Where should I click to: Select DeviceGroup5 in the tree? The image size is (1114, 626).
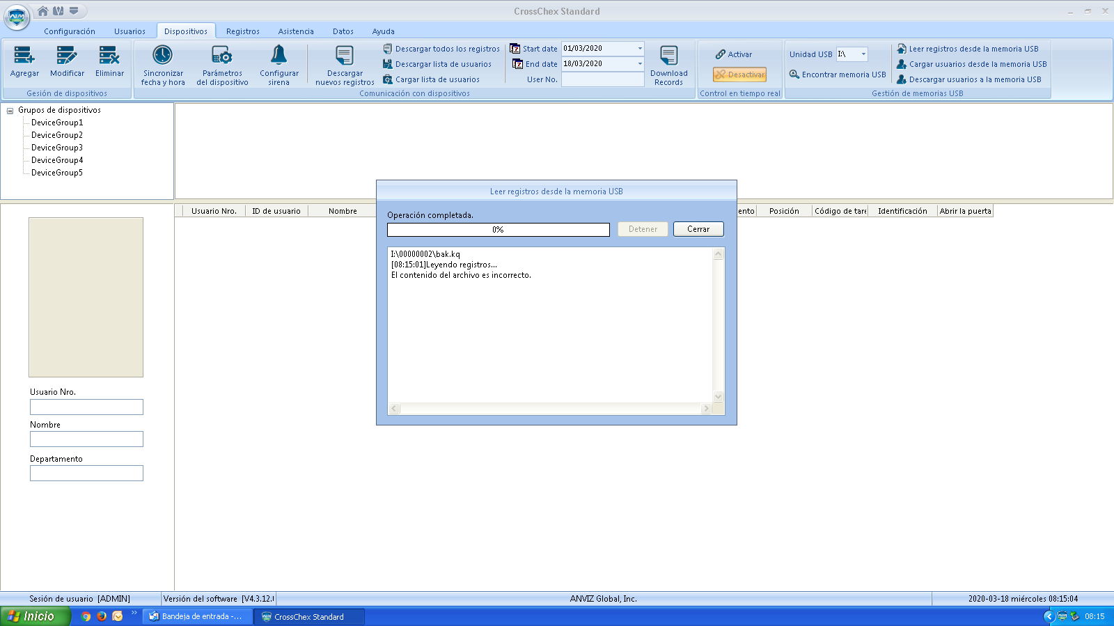[x=57, y=173]
